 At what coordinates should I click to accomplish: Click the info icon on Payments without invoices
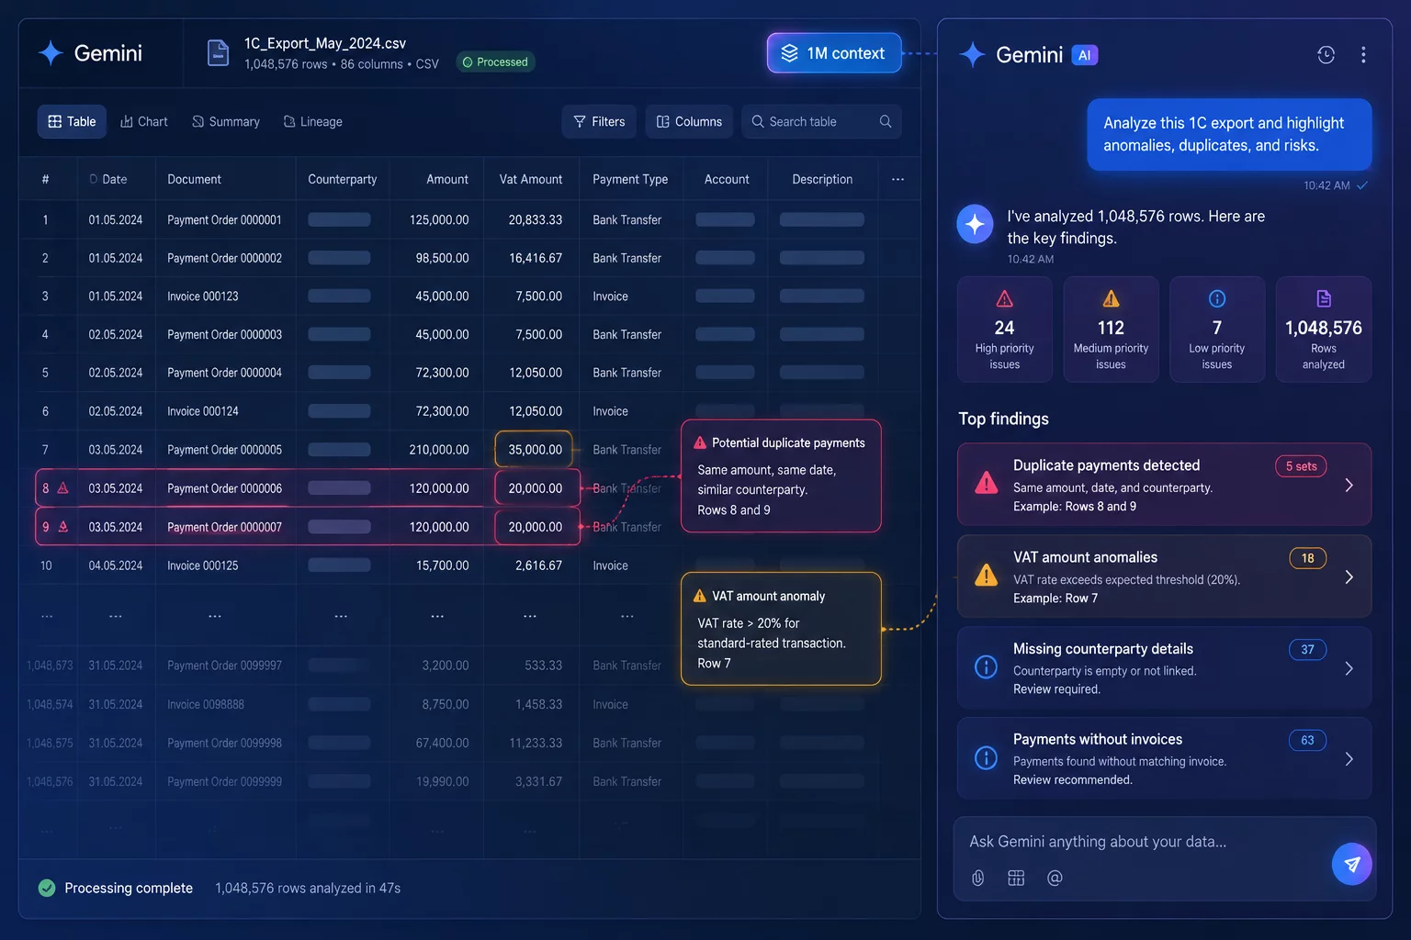[x=986, y=758]
